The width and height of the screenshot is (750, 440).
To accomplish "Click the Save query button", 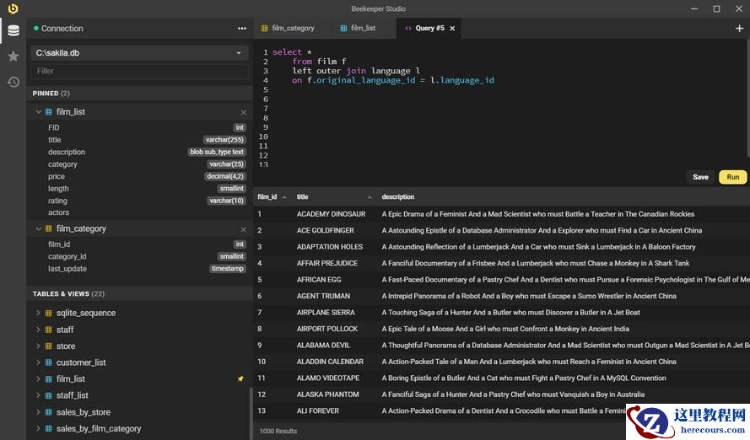I will click(x=700, y=177).
